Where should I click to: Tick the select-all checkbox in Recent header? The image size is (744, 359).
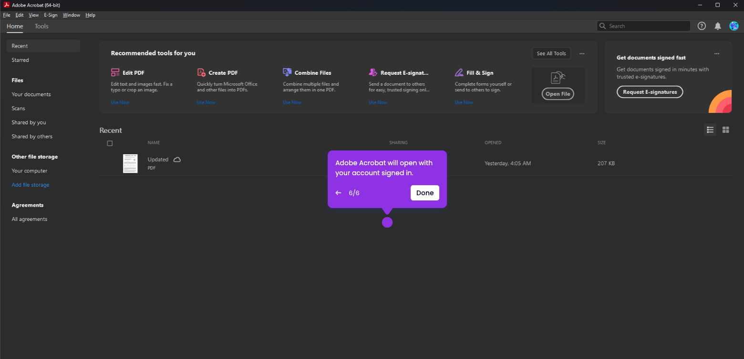110,143
